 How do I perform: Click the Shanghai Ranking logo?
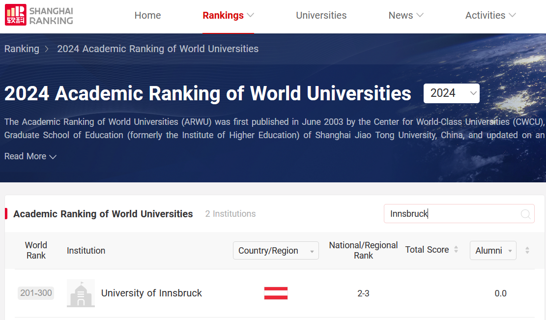pos(39,15)
